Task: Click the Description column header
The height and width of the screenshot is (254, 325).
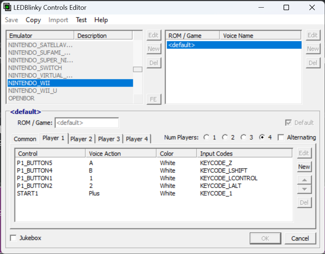Action: (x=103, y=36)
